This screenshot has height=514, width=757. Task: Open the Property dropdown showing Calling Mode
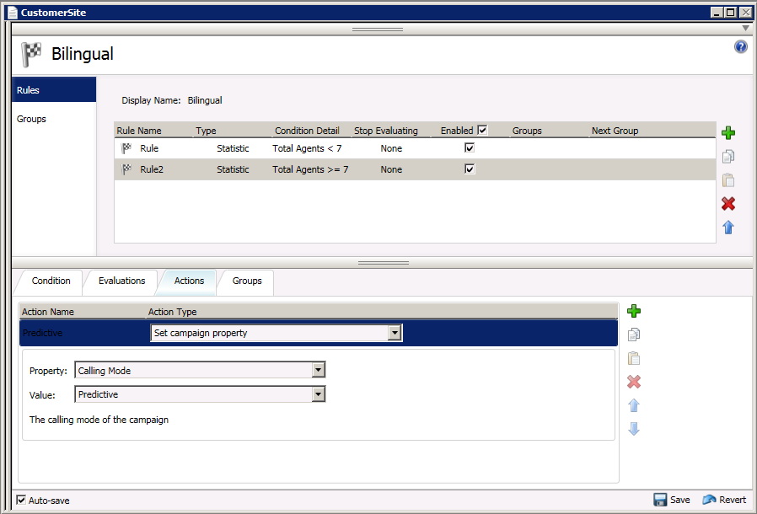tap(319, 369)
